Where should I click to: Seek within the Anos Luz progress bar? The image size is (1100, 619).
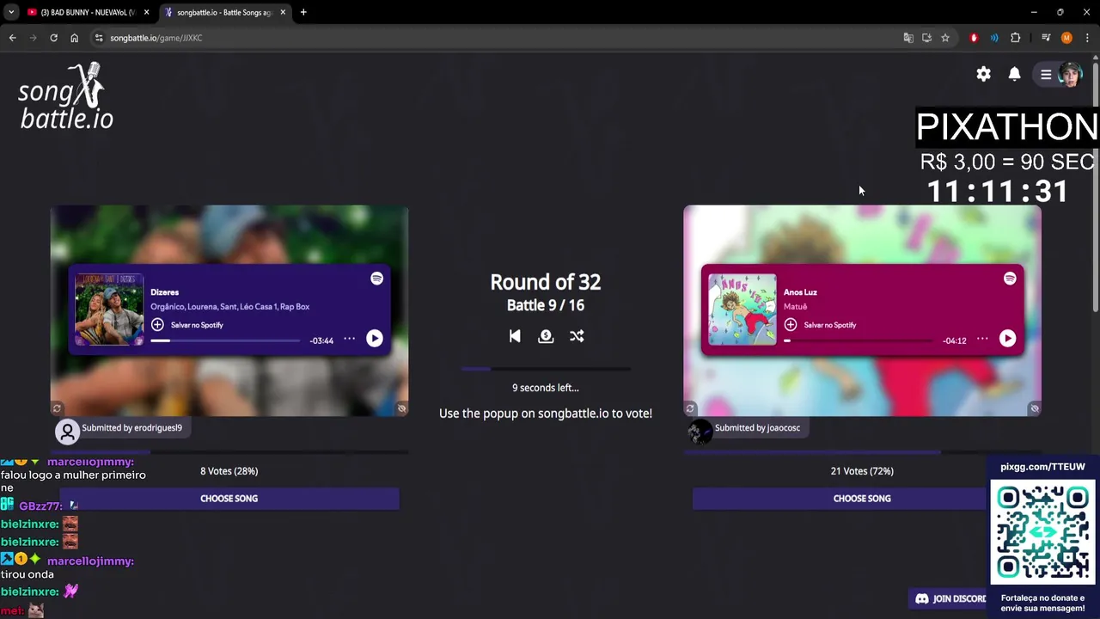(x=859, y=340)
